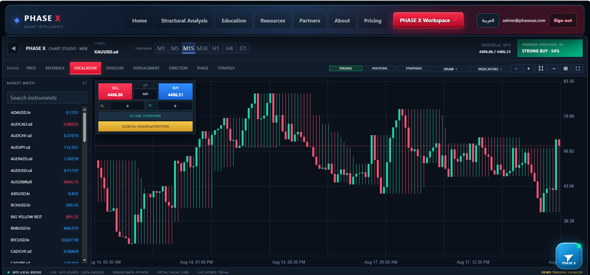The height and width of the screenshot is (275, 590).
Task: Open the Pricing navigation item
Action: point(373,21)
